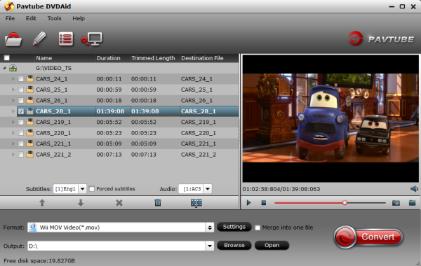The height and width of the screenshot is (266, 421).
Task: Collapse the G:\VIDEO_TS tree node
Action: pos(5,68)
